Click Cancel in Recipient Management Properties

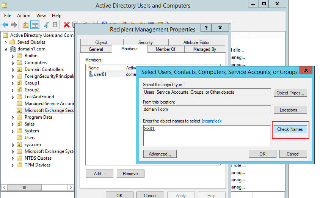tap(150, 195)
